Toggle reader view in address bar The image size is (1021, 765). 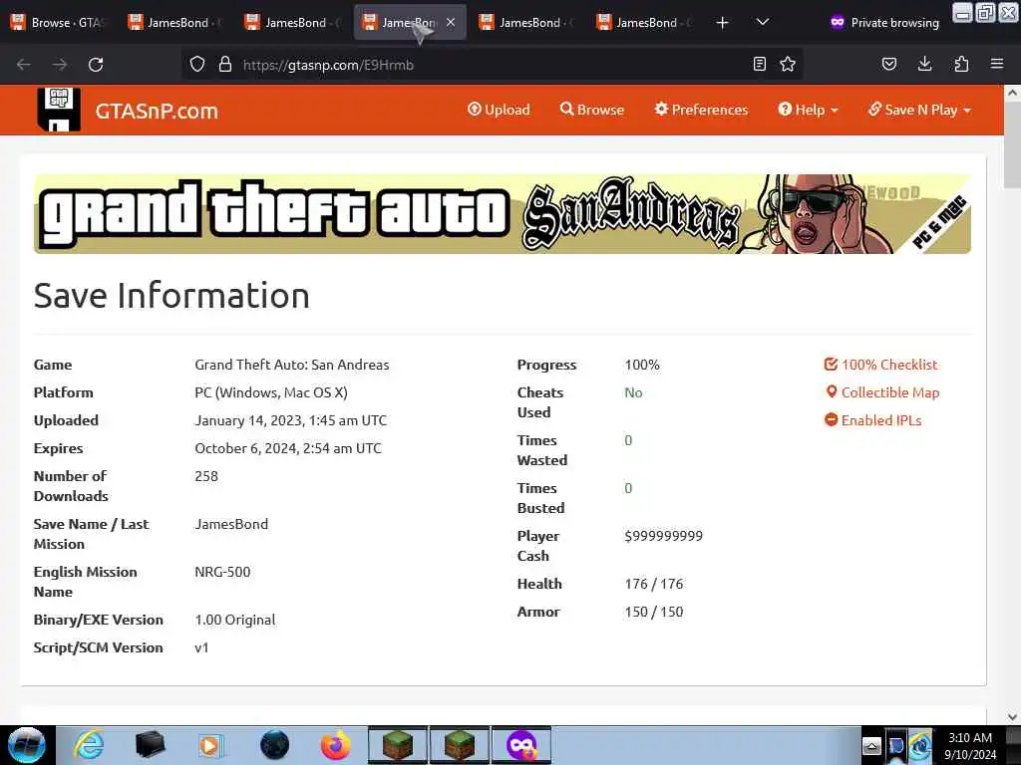[759, 64]
